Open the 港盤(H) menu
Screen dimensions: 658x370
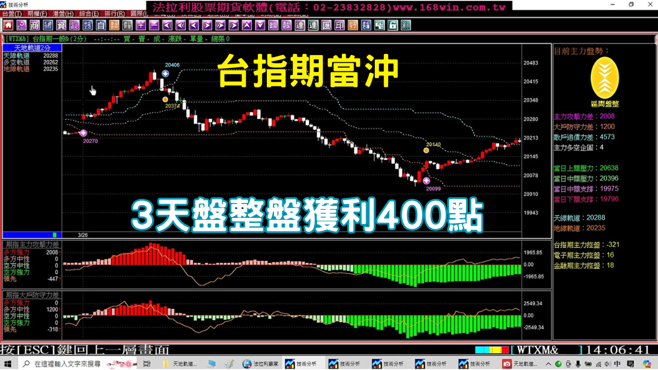63,14
